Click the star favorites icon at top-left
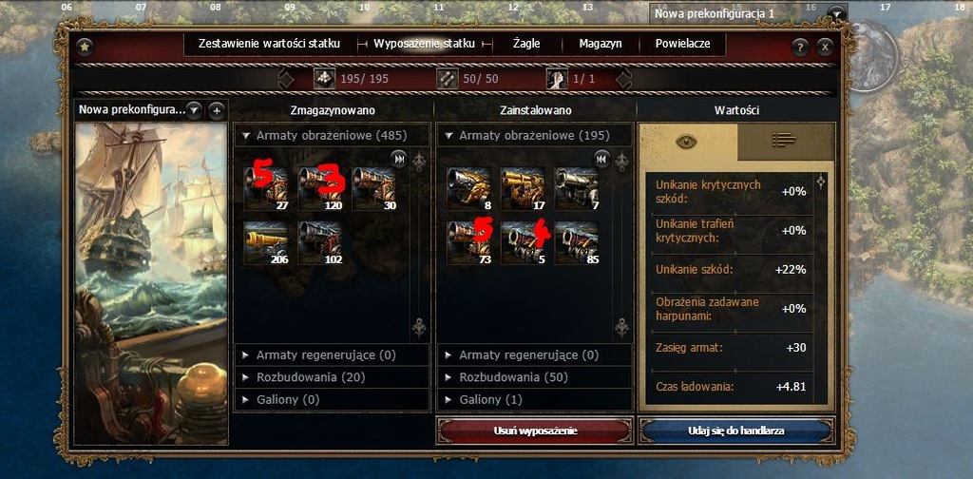The width and height of the screenshot is (973, 479). (x=85, y=47)
